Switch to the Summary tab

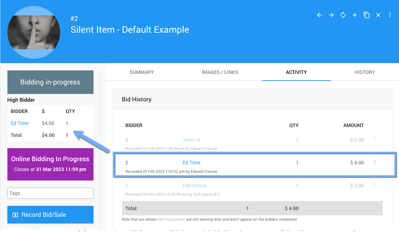[142, 72]
